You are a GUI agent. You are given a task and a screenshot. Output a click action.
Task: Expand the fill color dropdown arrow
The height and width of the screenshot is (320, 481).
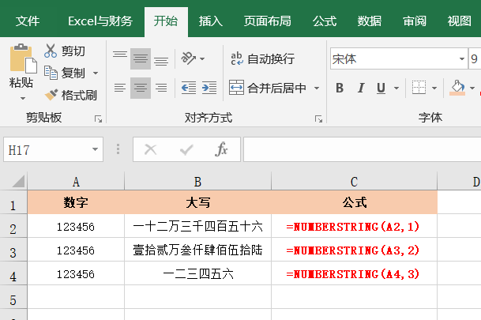(472, 88)
